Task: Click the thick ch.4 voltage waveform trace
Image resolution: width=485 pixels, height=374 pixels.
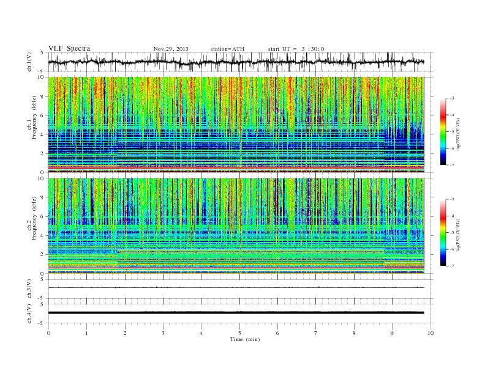Action: click(x=236, y=313)
